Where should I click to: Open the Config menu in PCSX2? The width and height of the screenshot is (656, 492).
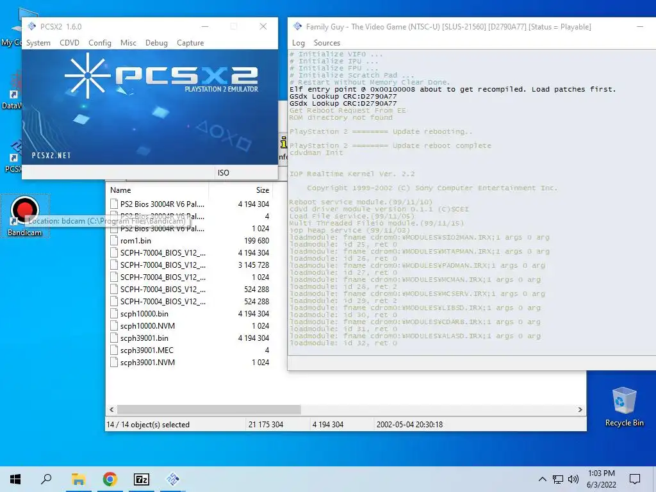coord(99,43)
